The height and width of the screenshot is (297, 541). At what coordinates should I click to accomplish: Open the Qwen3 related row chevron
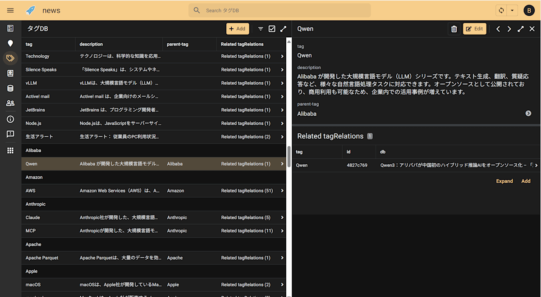(536, 166)
